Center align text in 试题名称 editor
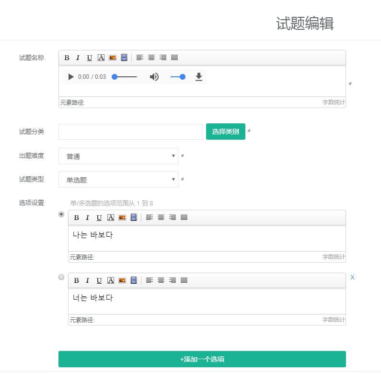The width and height of the screenshot is (381, 374). 151,58
